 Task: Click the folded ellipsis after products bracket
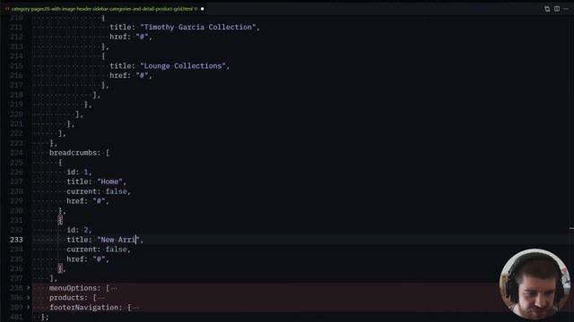coord(101,298)
